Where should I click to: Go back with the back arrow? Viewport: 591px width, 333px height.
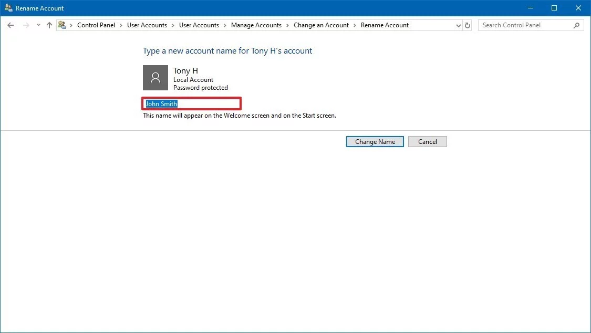point(11,25)
